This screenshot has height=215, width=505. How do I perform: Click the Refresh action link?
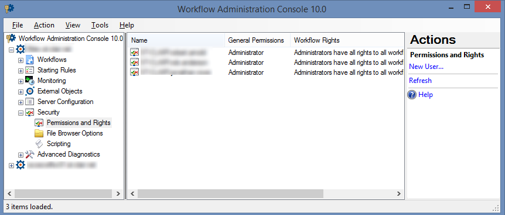(420, 81)
